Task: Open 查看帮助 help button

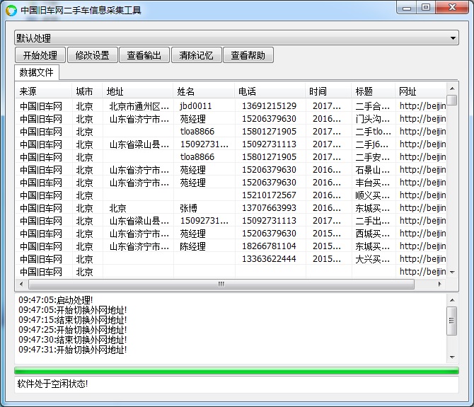Action: (248, 55)
